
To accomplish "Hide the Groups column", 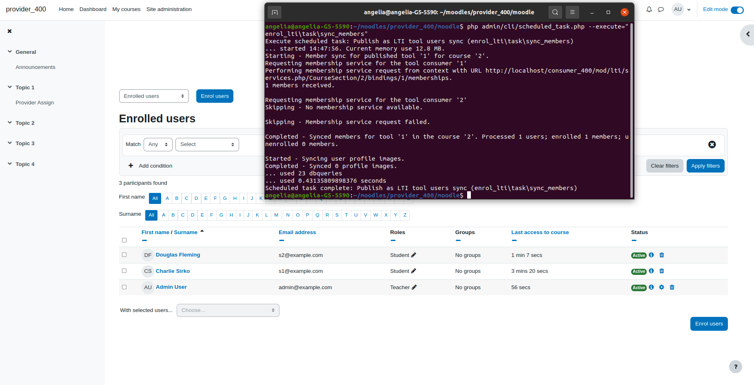I will coord(458,240).
